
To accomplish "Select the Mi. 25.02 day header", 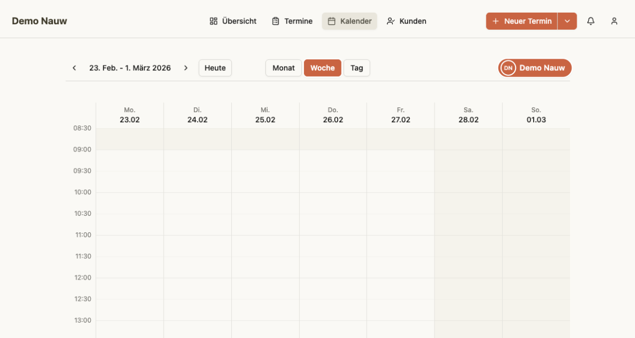I will click(265, 115).
